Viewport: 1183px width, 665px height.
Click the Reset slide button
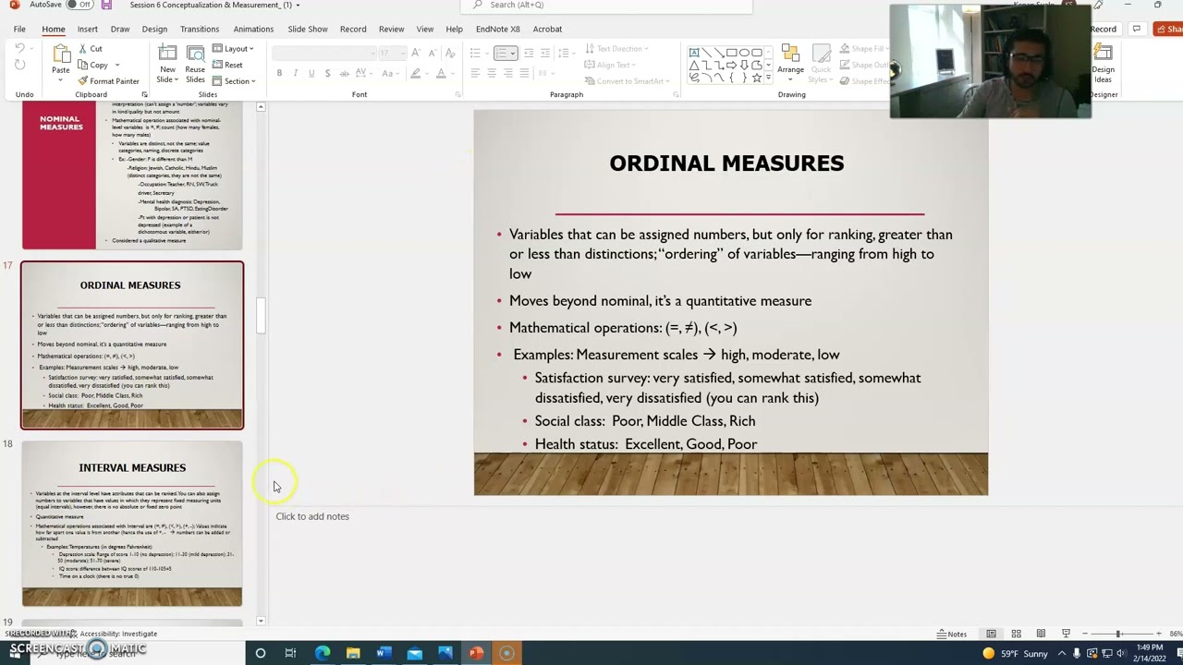pos(227,65)
